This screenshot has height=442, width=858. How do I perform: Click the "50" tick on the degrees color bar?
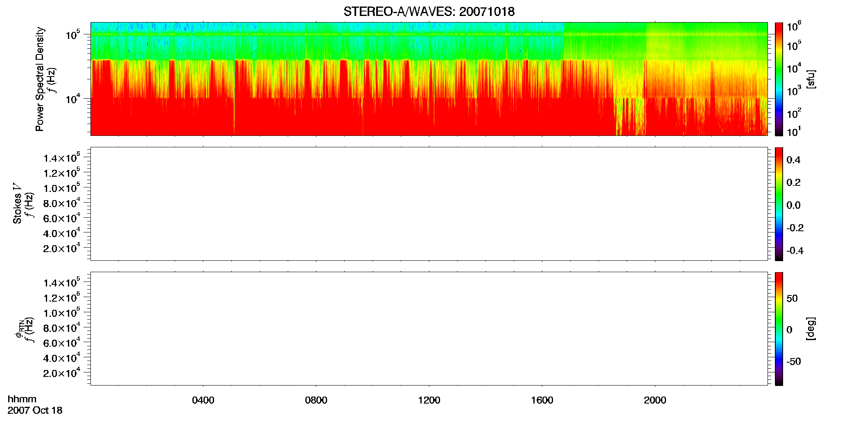tap(792, 298)
